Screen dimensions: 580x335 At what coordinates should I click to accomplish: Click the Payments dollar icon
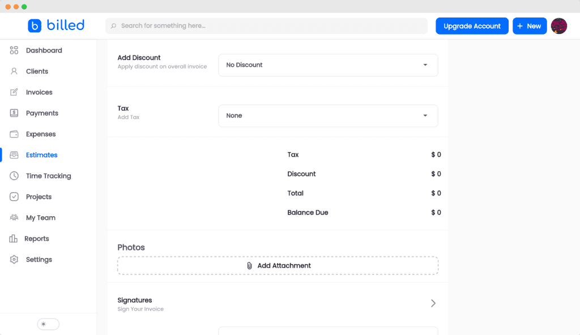click(x=14, y=113)
